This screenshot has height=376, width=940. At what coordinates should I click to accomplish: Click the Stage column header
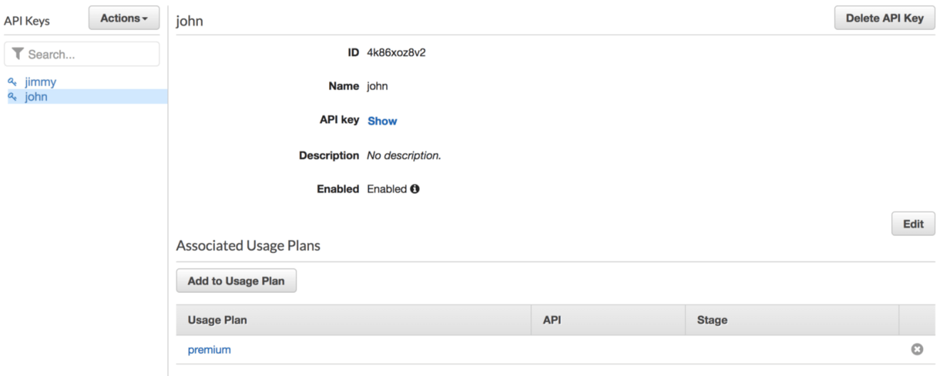[712, 320]
